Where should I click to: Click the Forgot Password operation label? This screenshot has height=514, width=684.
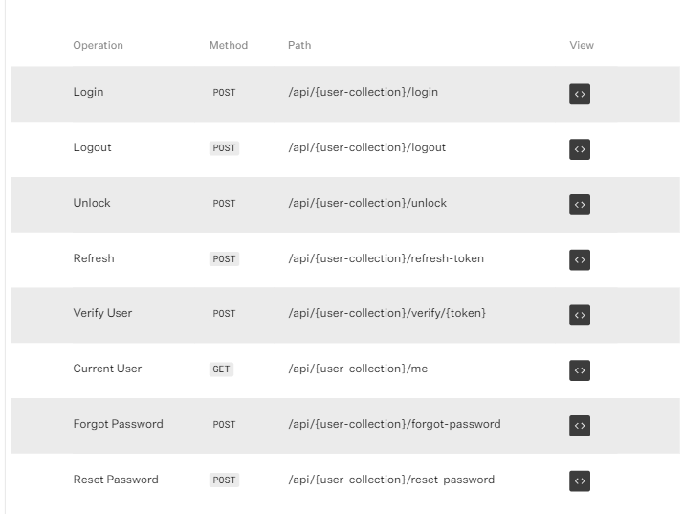coord(118,424)
